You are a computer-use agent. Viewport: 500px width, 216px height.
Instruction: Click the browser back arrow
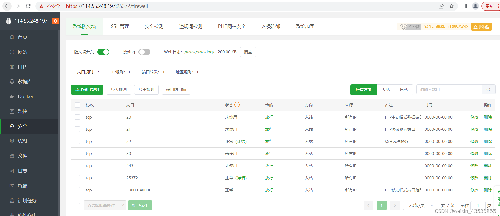pyautogui.click(x=7, y=6)
